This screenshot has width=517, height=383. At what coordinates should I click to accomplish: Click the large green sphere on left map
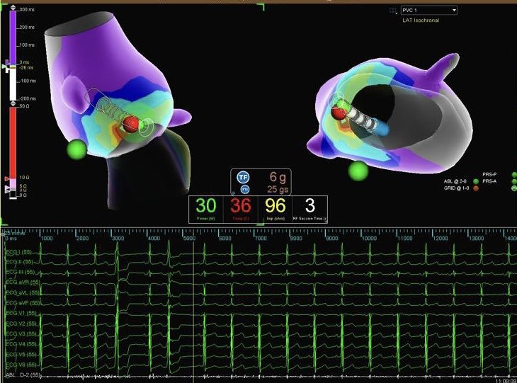tap(76, 149)
